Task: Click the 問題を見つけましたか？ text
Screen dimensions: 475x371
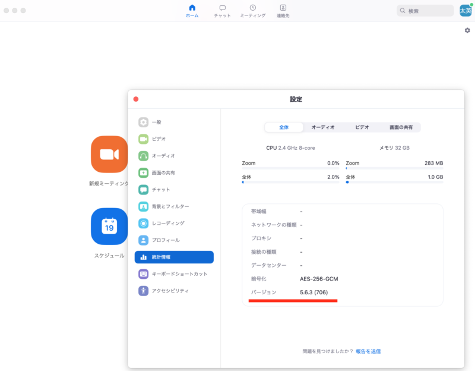Action: (328, 351)
